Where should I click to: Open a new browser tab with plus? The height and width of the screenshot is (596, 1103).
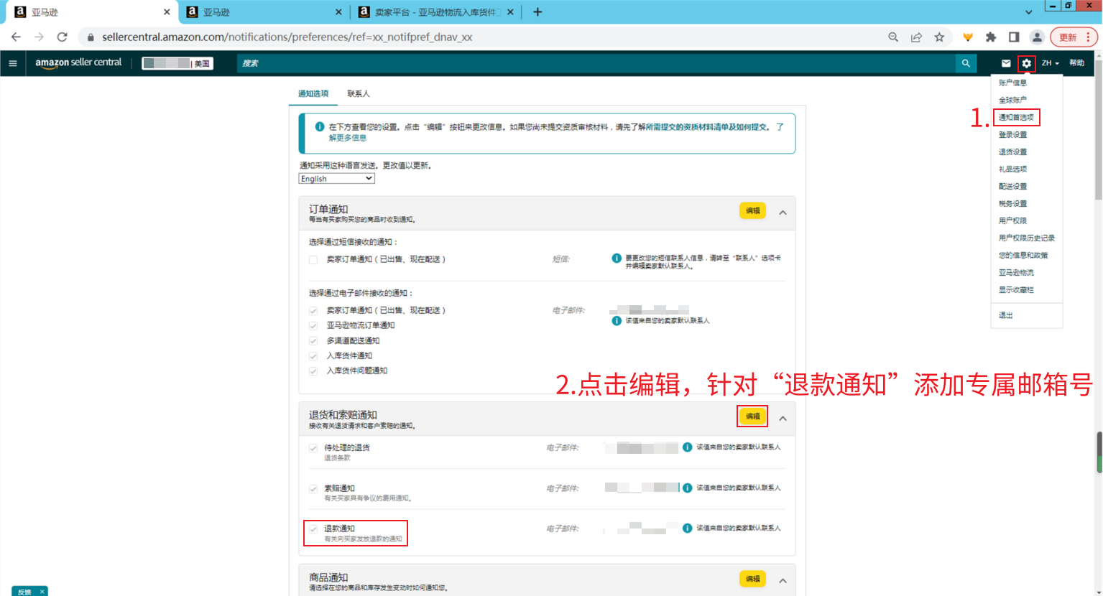pyautogui.click(x=537, y=11)
